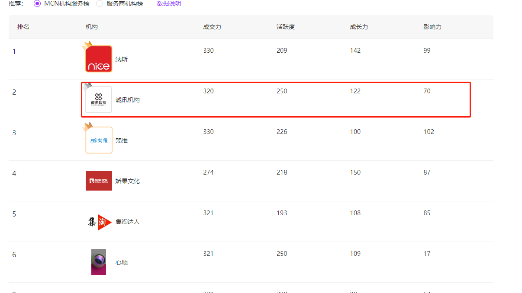Click 心顺's 成交力 value 321
The height and width of the screenshot is (293, 522).
[x=209, y=254]
